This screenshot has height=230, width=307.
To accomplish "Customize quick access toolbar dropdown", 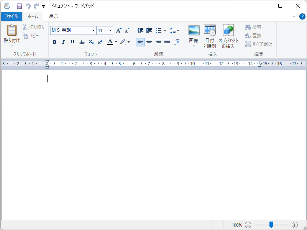I will point(43,7).
